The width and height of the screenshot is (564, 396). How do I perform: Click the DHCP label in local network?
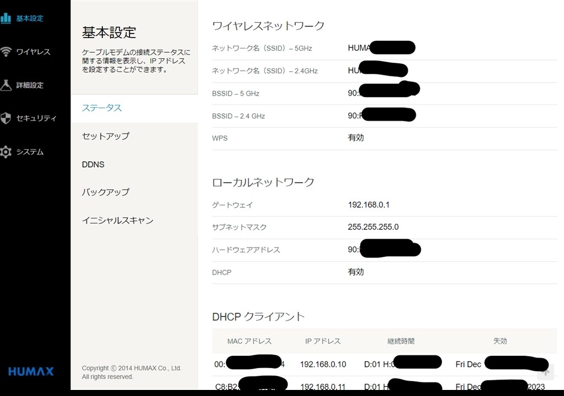pos(221,273)
